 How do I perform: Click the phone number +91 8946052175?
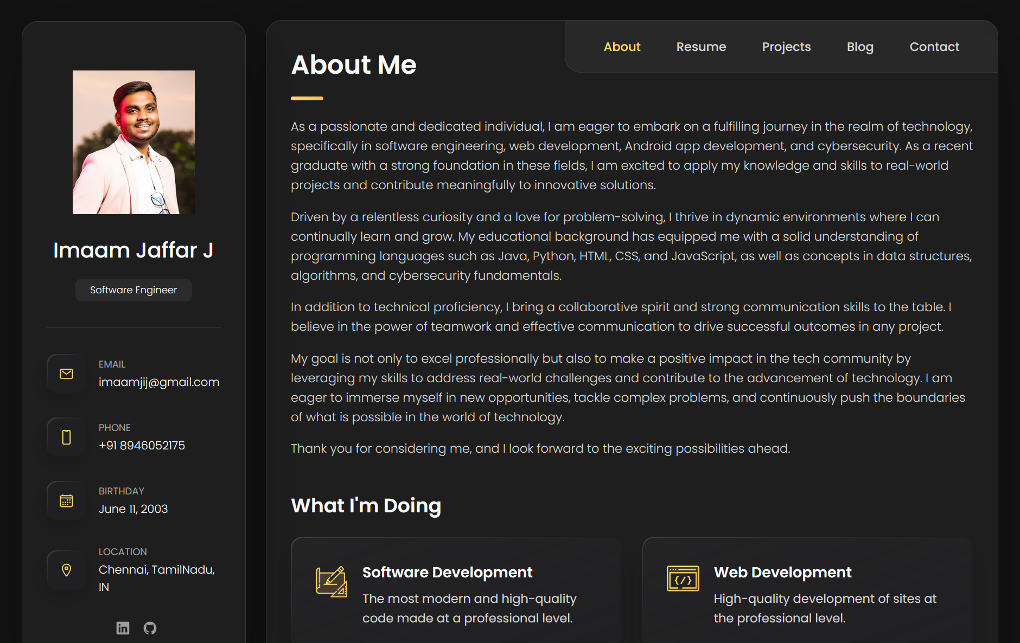coord(142,445)
